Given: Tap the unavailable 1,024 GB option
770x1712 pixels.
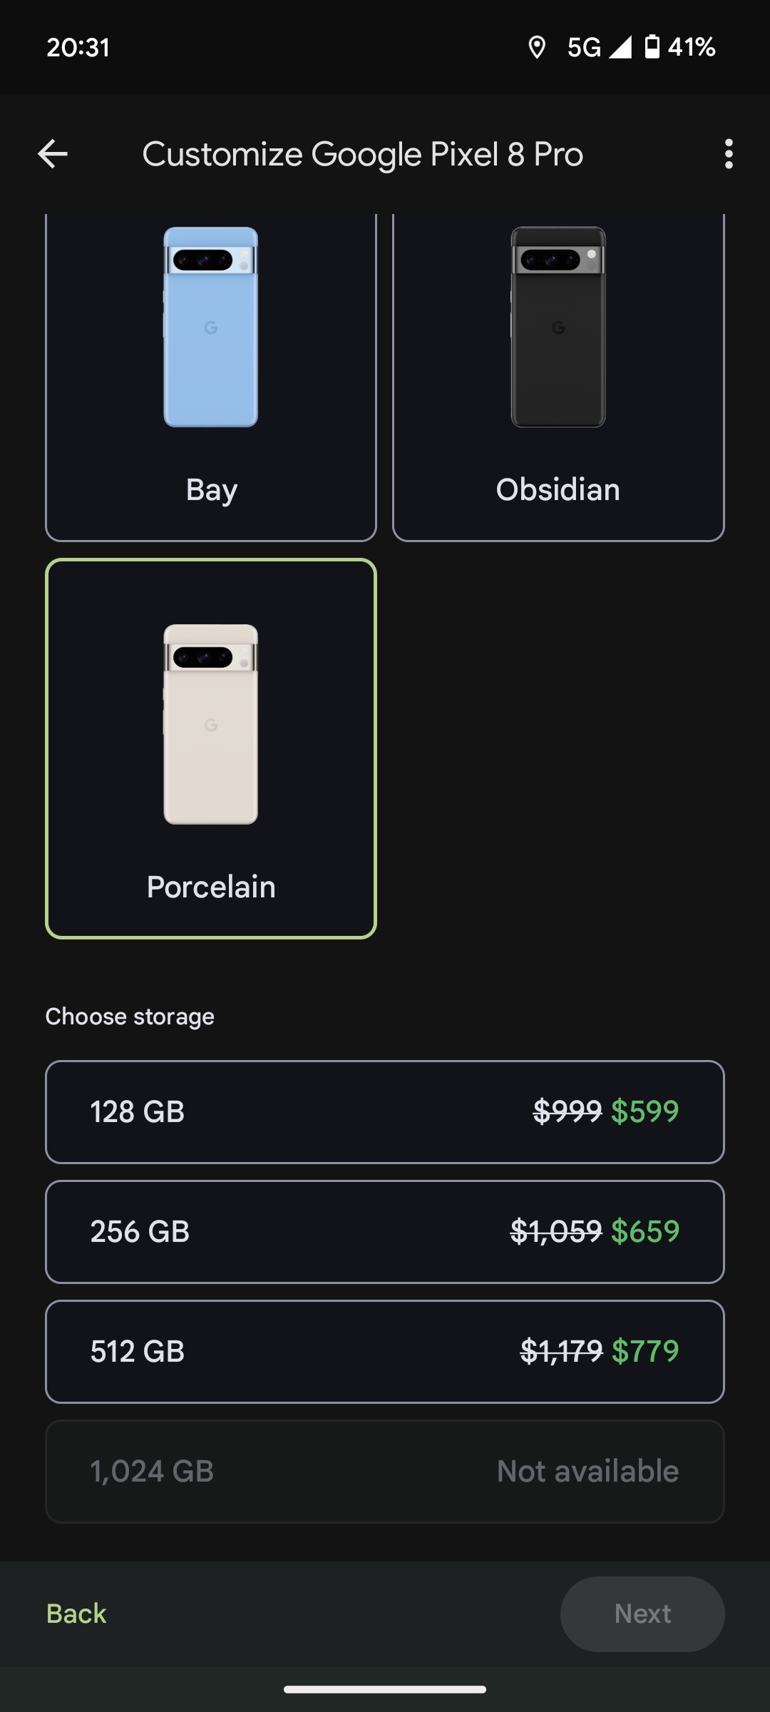Looking at the screenshot, I should point(385,1472).
